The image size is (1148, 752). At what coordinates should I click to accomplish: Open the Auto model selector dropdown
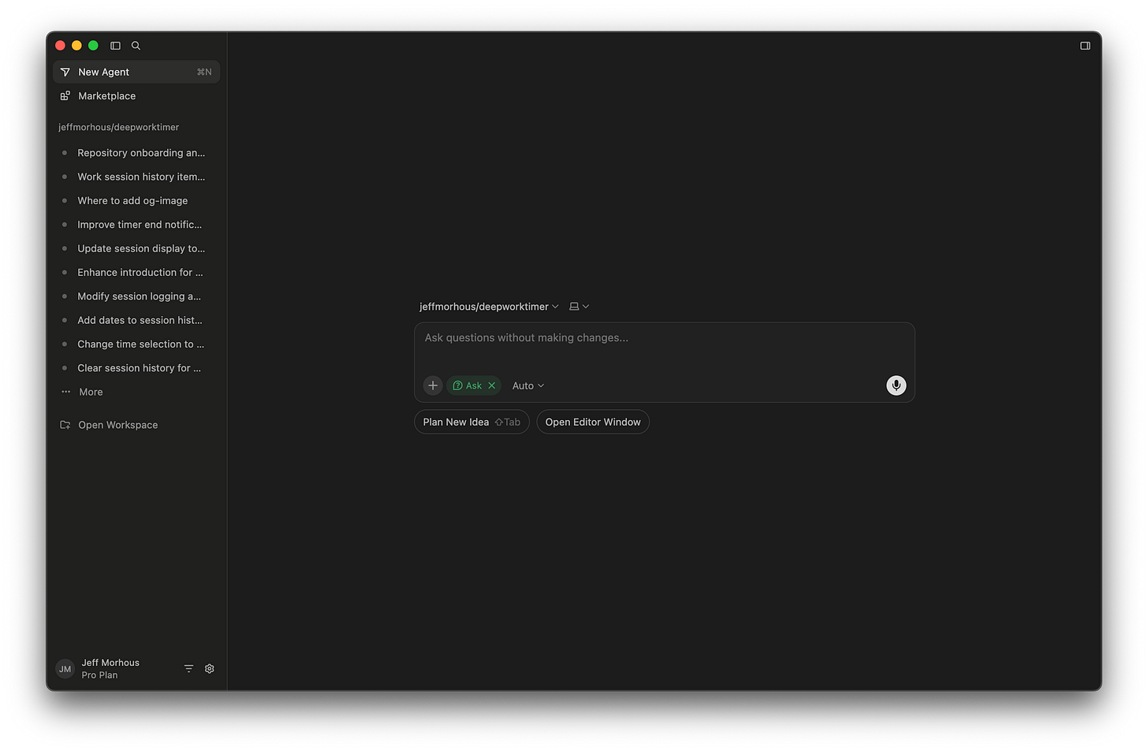pyautogui.click(x=527, y=385)
